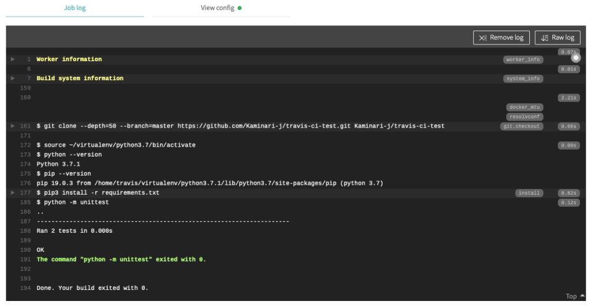Click the X icon in Remove log
This screenshot has width=591, height=305.
(483, 38)
